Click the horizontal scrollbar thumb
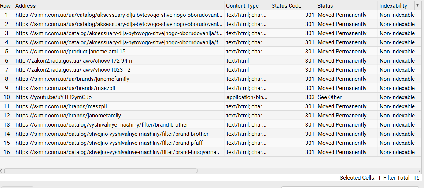 (x=101, y=171)
